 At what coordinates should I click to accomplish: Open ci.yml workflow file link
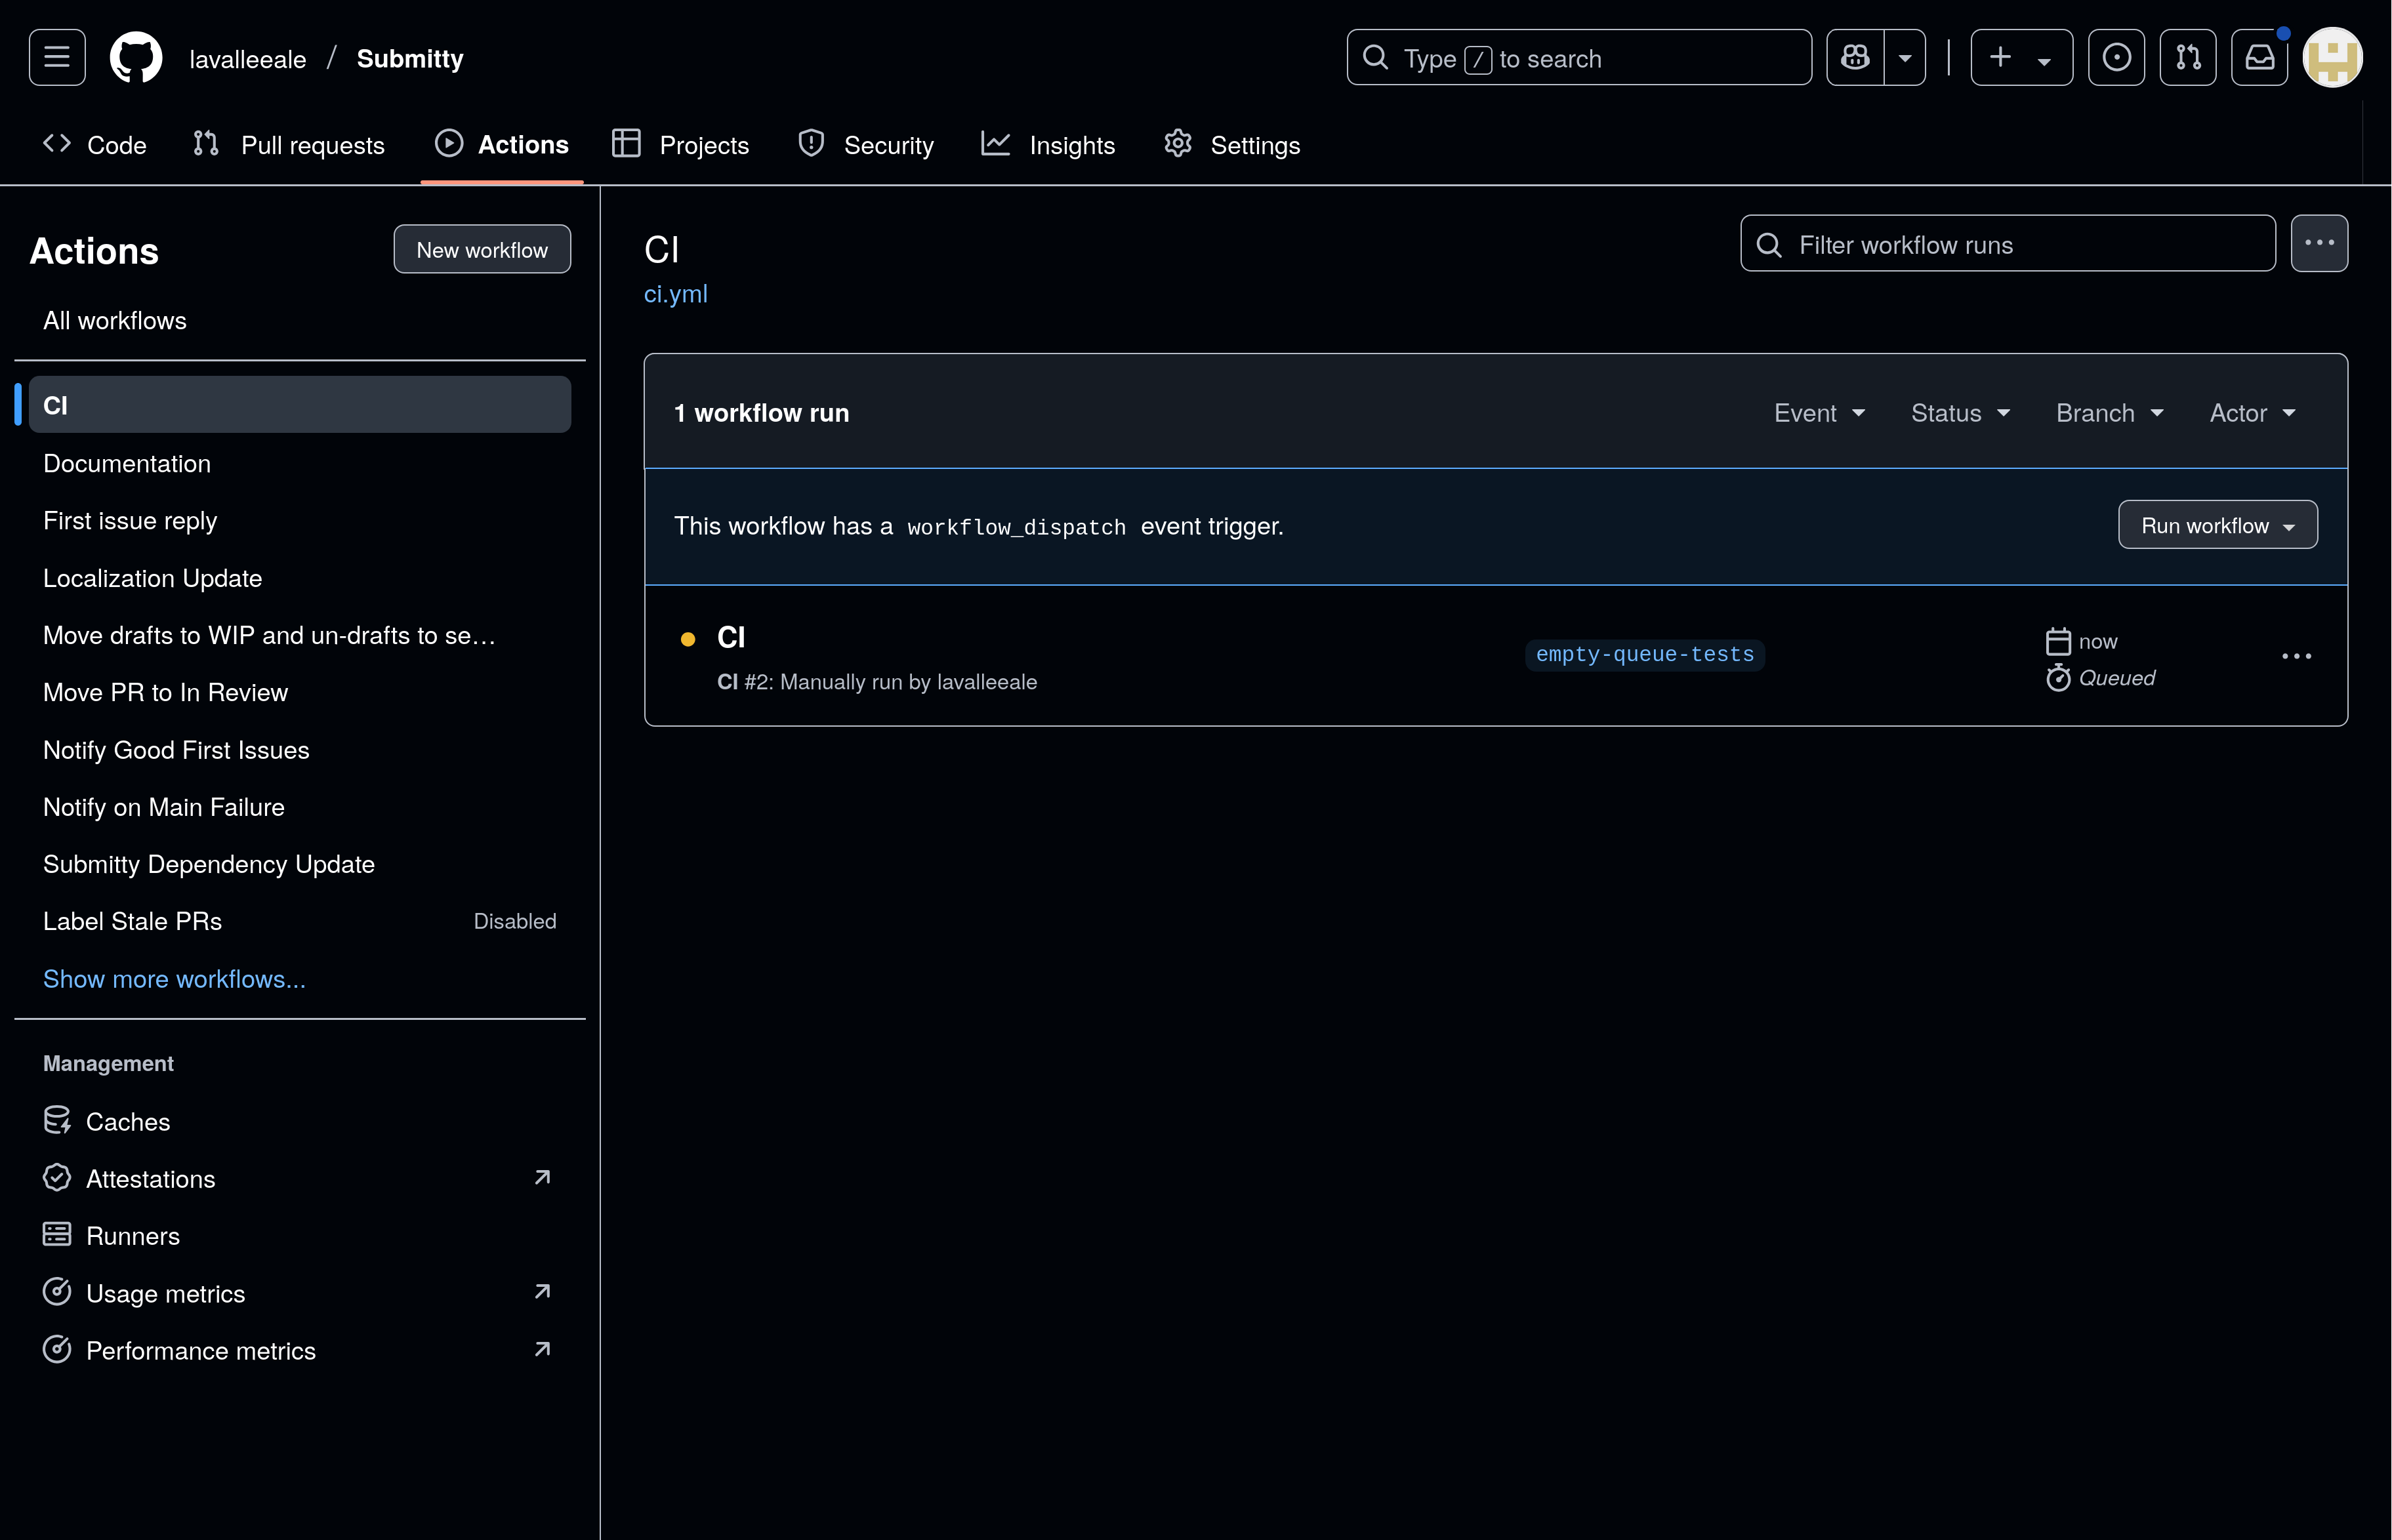click(676, 294)
